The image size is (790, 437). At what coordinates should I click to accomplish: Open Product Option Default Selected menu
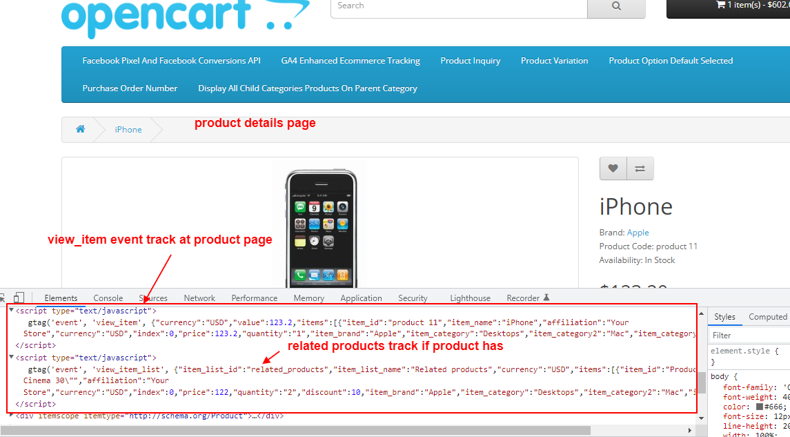(671, 61)
